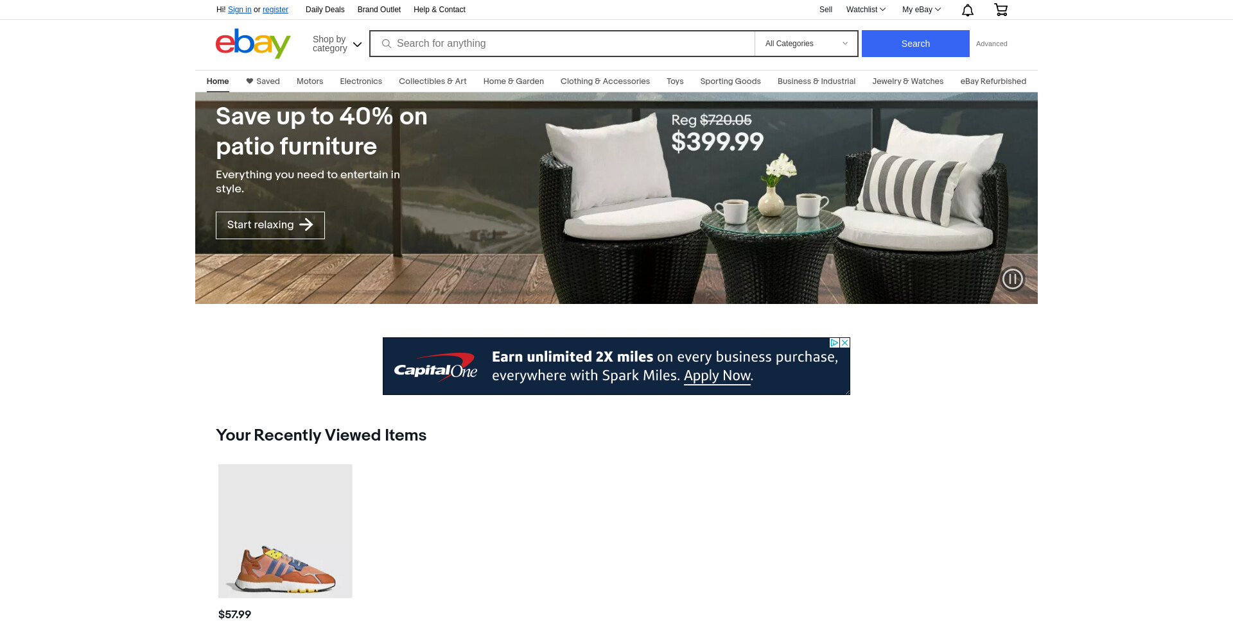The image size is (1233, 640).
Task: Open the Advanced search link
Action: click(992, 44)
